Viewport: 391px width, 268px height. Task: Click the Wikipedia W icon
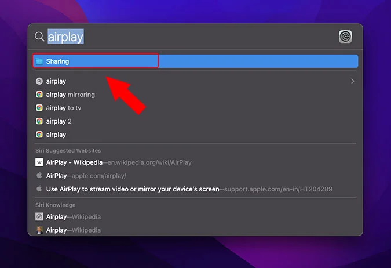pyautogui.click(x=39, y=162)
